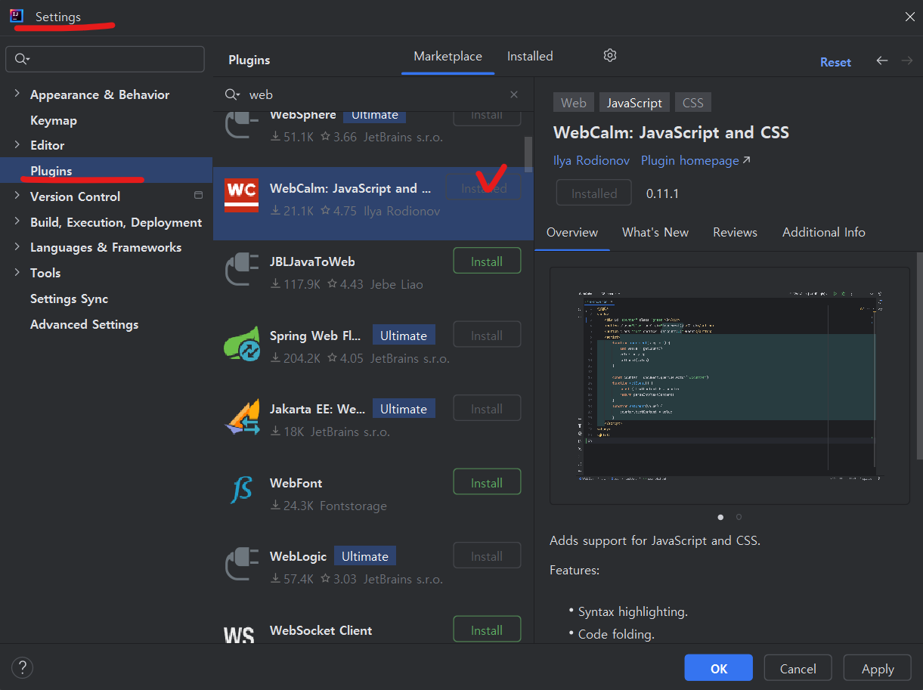Click the WebSocket Client WS icon

click(239, 635)
